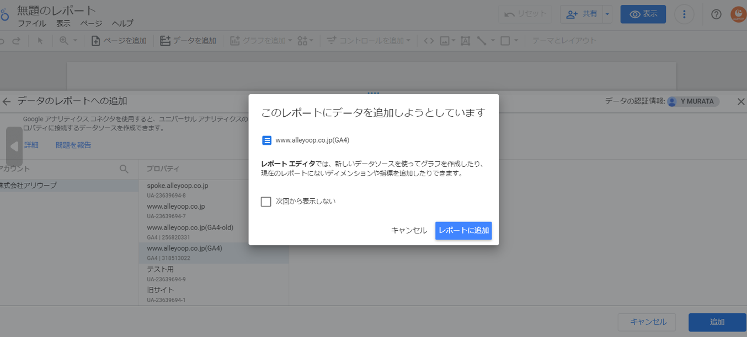Click the 共有 share button
Image resolution: width=747 pixels, height=337 pixels.
pyautogui.click(x=581, y=14)
